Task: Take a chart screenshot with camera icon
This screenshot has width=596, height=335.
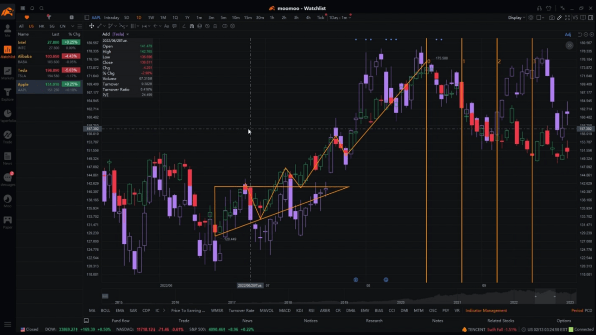Action: coord(552,17)
